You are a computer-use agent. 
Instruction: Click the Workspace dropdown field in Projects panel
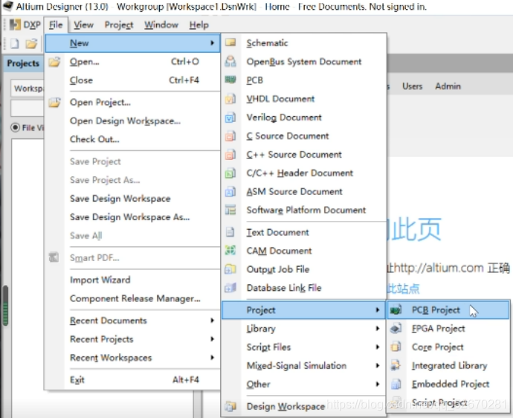[x=28, y=89]
